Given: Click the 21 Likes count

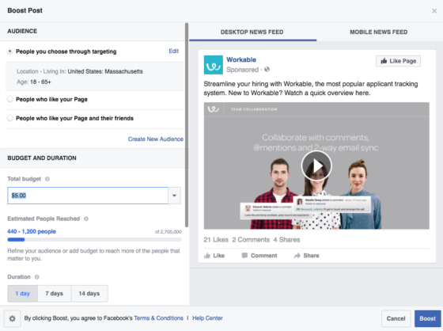Looking at the screenshot, I should coord(216,240).
